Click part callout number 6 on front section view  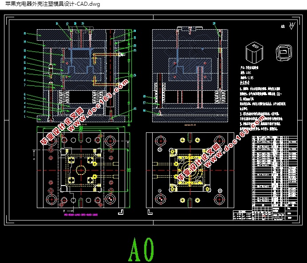pos(25,94)
